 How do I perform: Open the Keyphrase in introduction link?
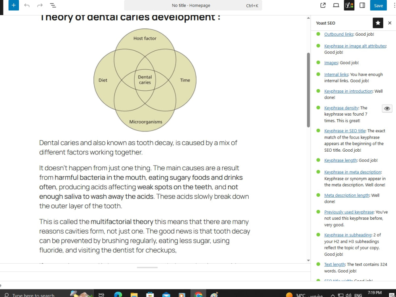[348, 91]
